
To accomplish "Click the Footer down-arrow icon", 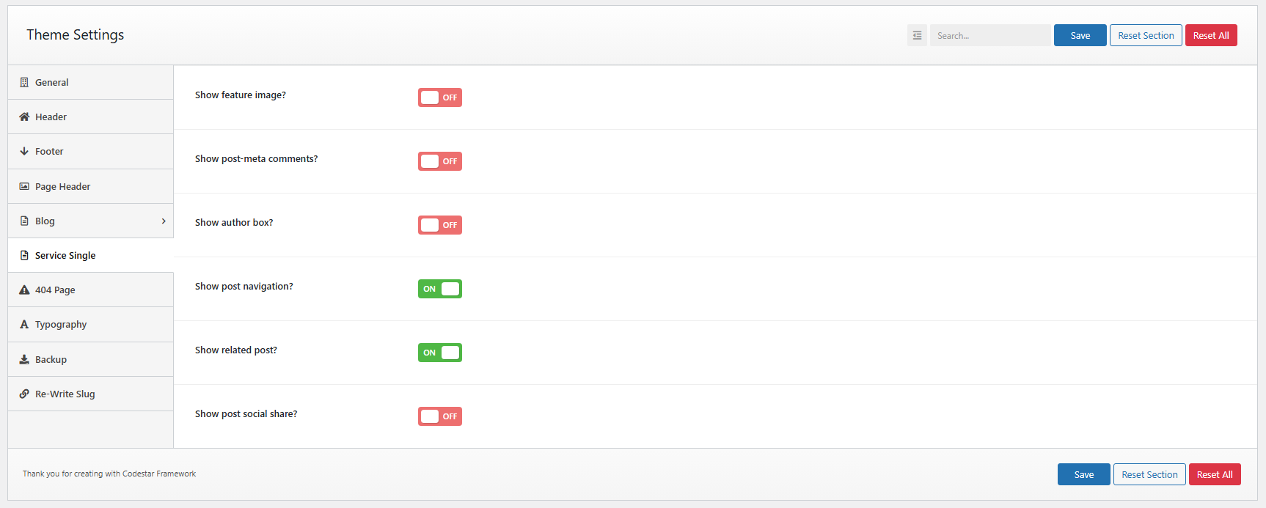I will pyautogui.click(x=24, y=152).
